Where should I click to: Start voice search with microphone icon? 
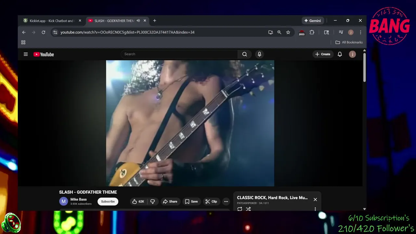tap(259, 54)
